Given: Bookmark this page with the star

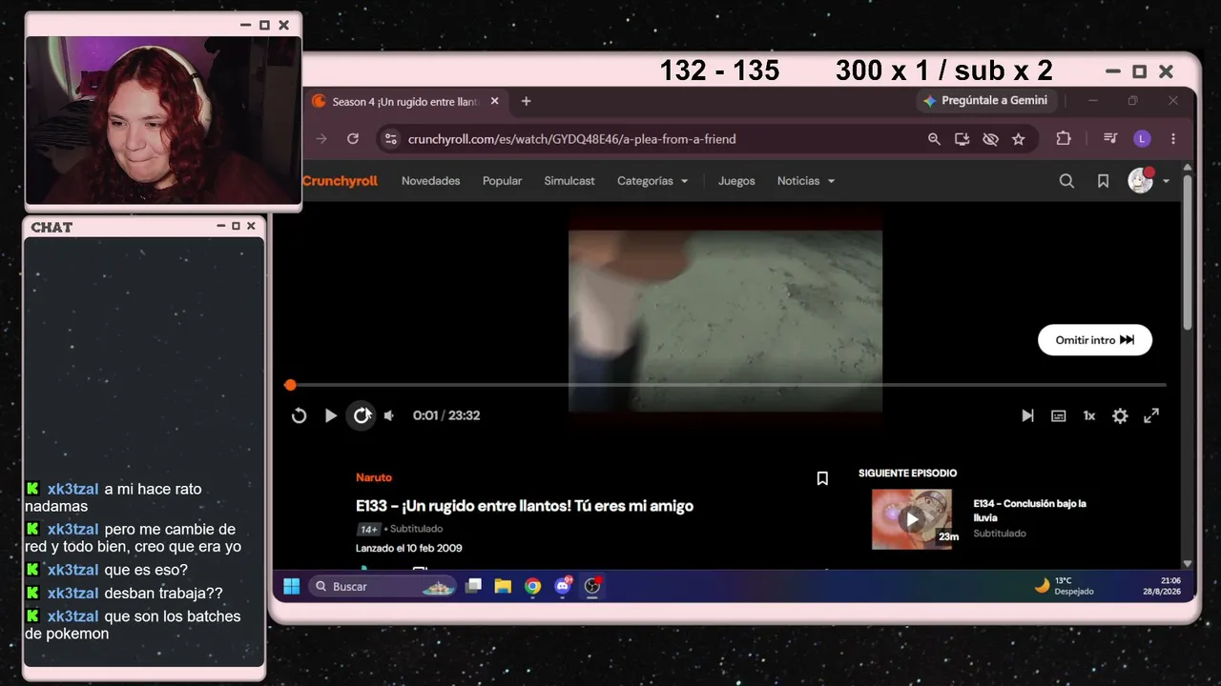Looking at the screenshot, I should click(1019, 139).
